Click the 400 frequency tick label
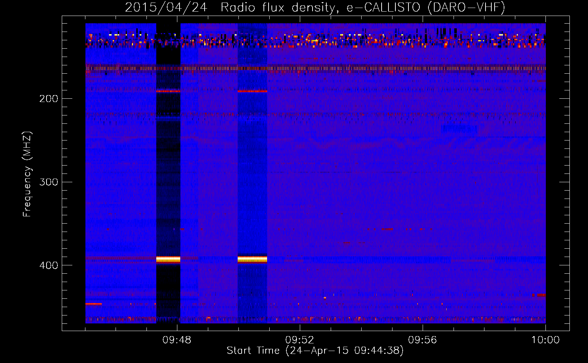Image resolution: width=588 pixels, height=363 pixels. 49,265
